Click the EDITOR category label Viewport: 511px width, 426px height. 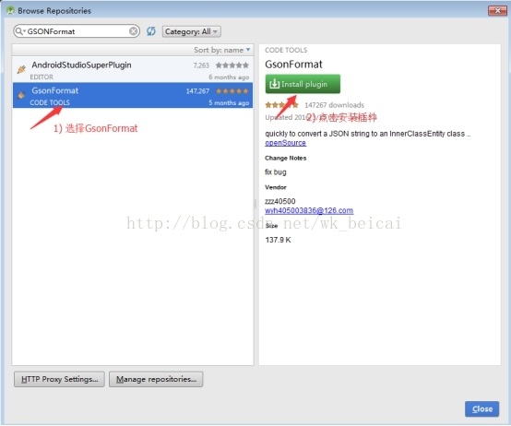pos(42,77)
